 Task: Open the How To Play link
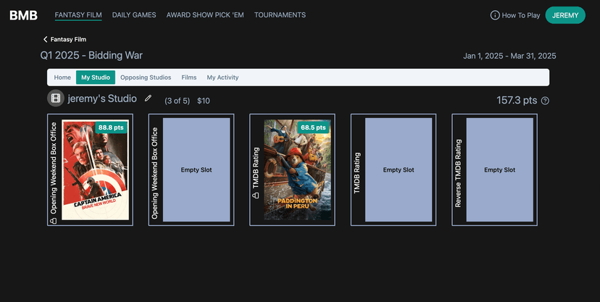click(521, 15)
